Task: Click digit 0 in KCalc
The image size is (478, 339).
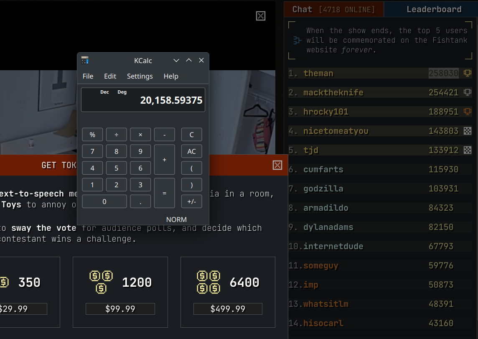Action: click(104, 202)
